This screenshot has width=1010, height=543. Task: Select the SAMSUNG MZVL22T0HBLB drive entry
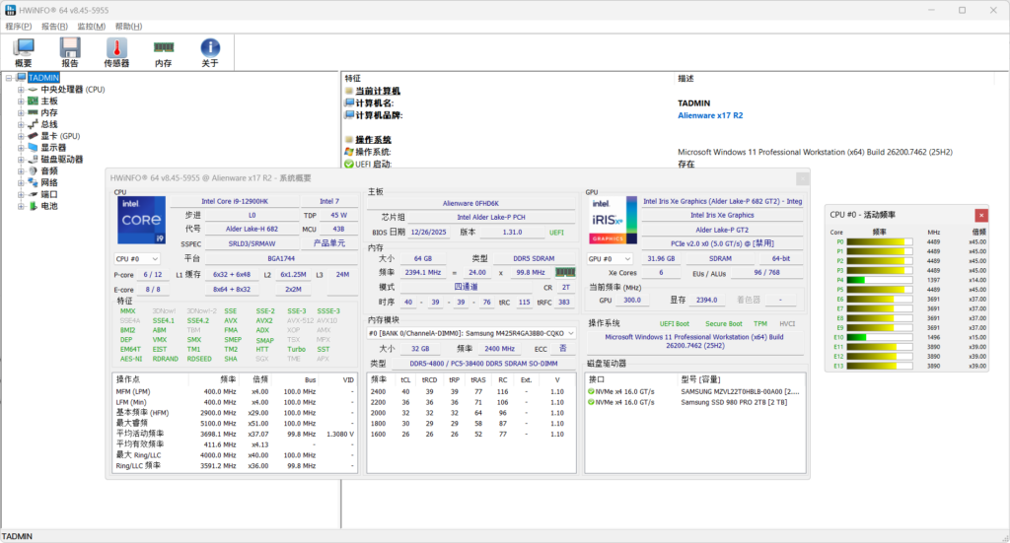click(x=694, y=392)
